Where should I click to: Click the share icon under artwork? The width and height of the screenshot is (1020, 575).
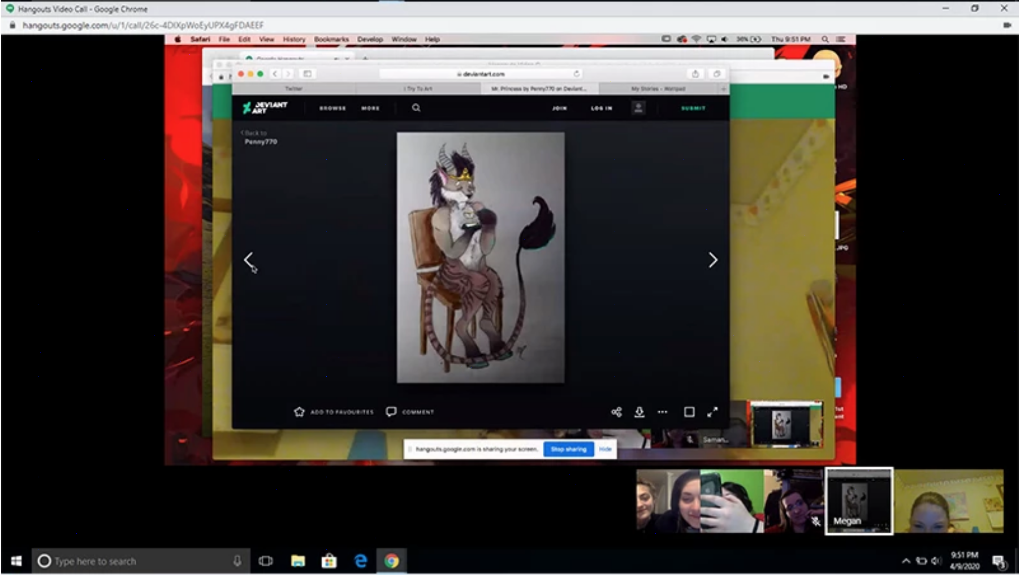[x=616, y=412]
